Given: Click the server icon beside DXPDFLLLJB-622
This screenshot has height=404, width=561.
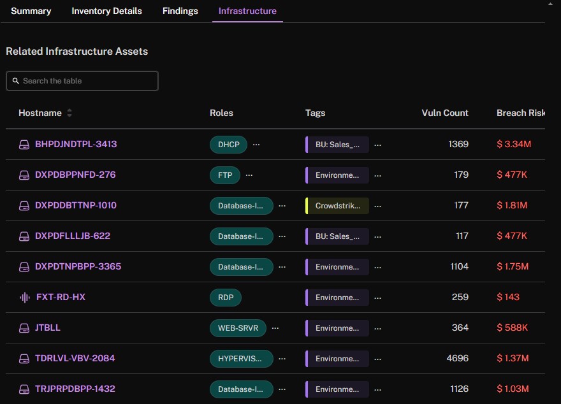Looking at the screenshot, I should pos(24,236).
